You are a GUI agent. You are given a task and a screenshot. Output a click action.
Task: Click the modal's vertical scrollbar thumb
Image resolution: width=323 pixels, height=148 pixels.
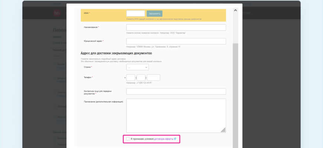[235, 95]
